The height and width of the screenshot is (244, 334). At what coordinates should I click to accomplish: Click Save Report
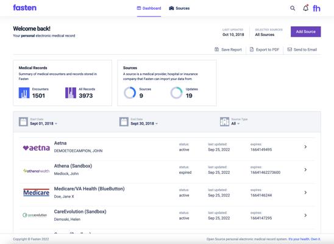coord(228,49)
